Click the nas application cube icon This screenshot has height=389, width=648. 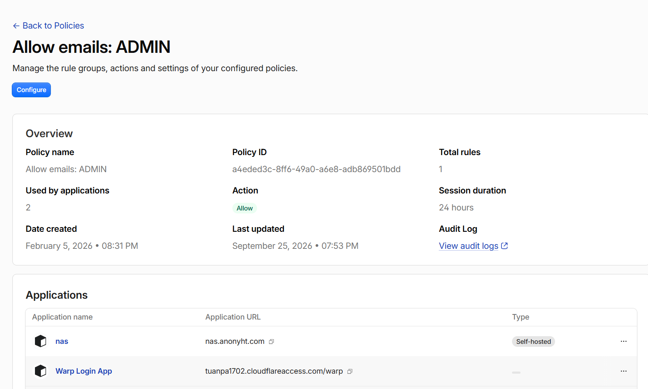[x=40, y=341]
